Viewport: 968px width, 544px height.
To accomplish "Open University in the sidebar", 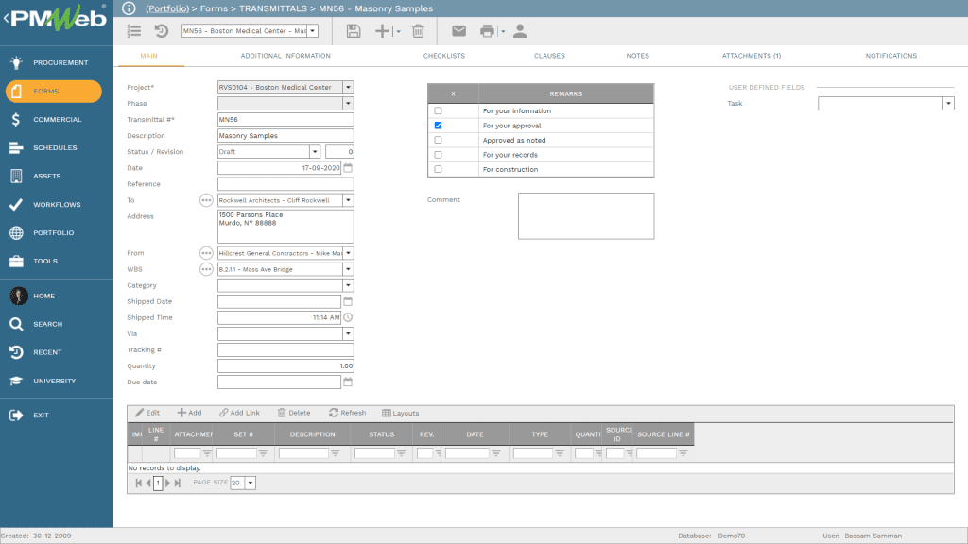I will 53,382.
